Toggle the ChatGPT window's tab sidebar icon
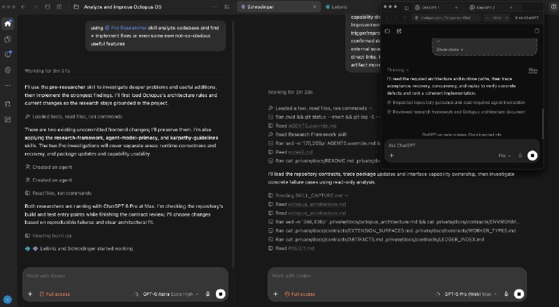Viewport: 559px width, 307px height. [x=407, y=8]
